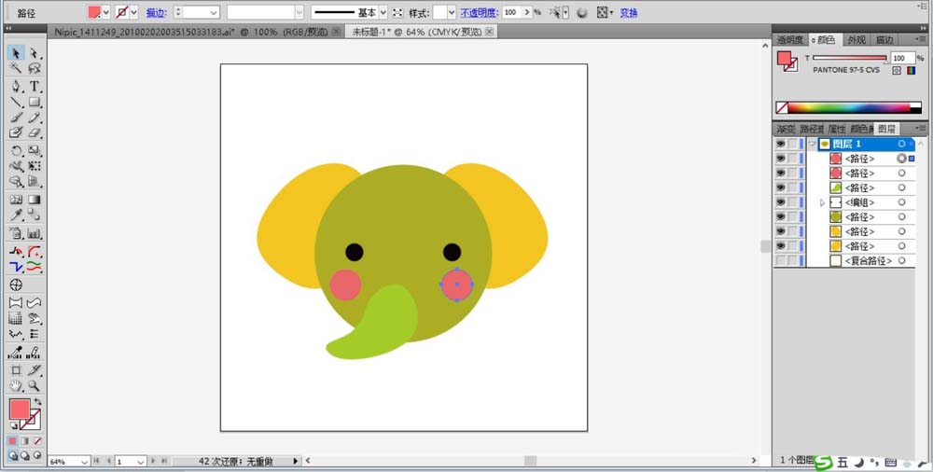Select the Type tool
933x472 pixels.
coord(35,86)
